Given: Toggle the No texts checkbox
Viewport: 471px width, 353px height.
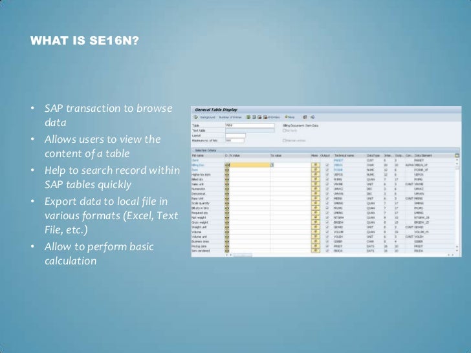Looking at the screenshot, I should click(x=284, y=131).
